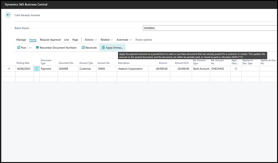Click Amount cell -20,000.00

click(159, 69)
